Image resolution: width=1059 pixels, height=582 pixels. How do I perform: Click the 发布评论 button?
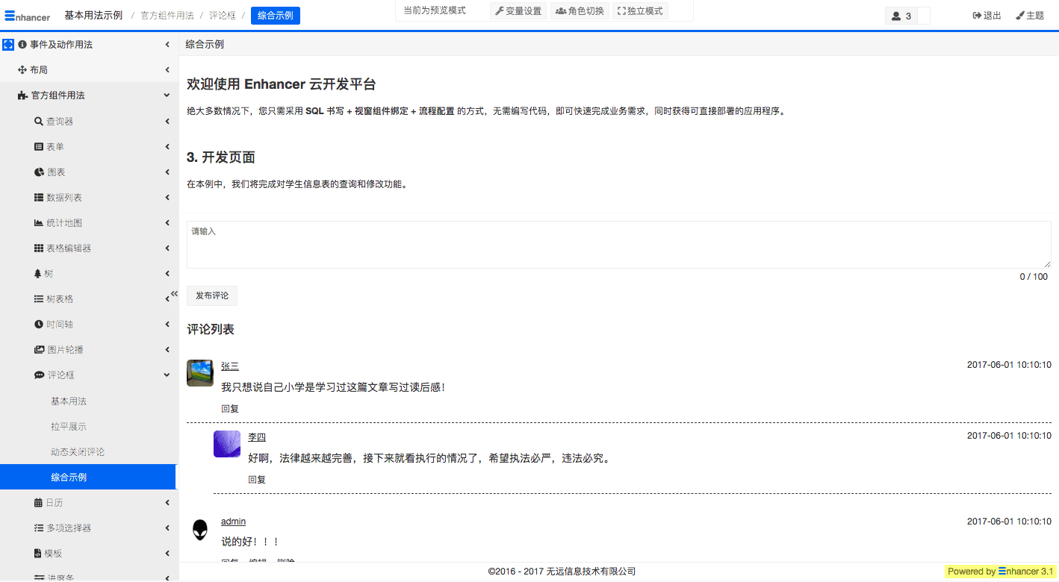(x=212, y=295)
